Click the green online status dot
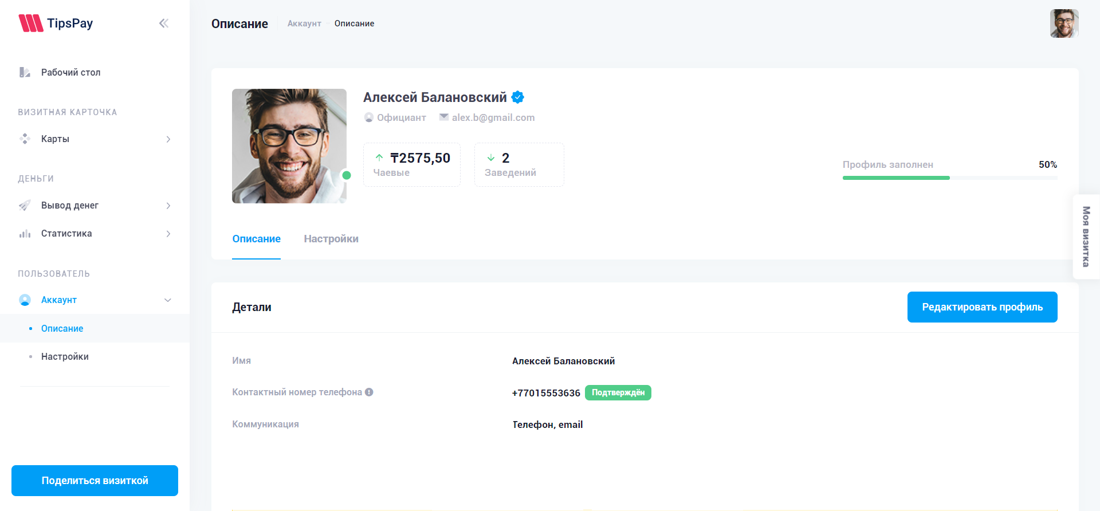Viewport: 1100px width, 511px height. (346, 175)
